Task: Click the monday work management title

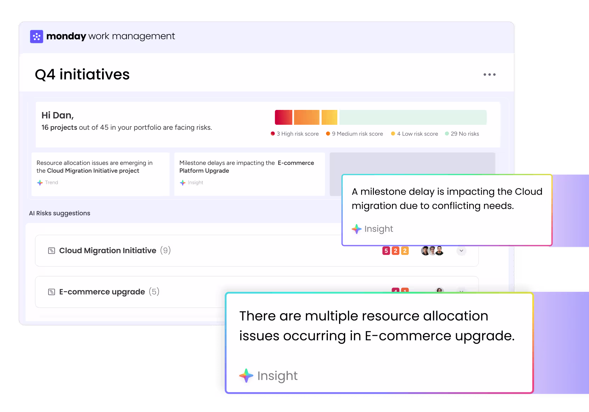Action: pos(111,36)
